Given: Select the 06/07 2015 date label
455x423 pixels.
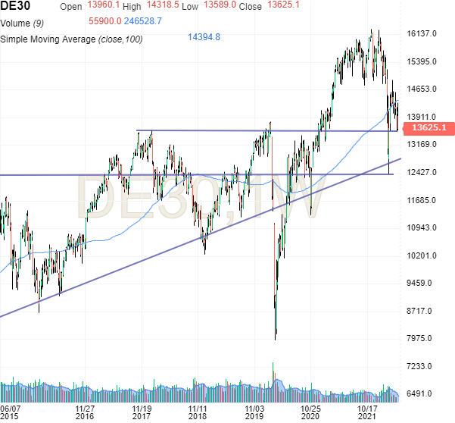Looking at the screenshot, I should pos(11,411).
